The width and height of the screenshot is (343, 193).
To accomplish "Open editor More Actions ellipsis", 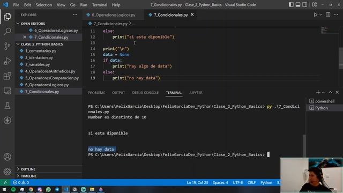I will tap(336, 14).
